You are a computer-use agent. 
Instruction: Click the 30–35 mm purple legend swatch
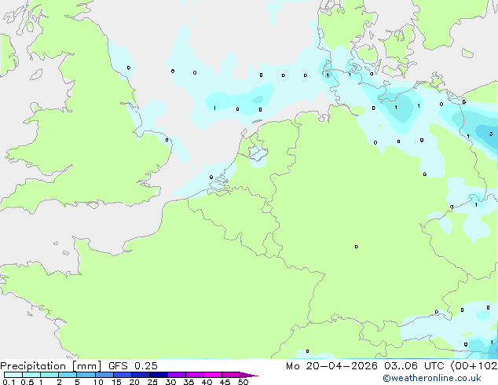click(x=177, y=375)
